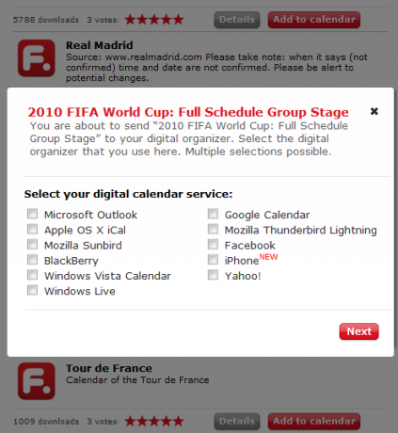
Task: Tick the Facebook checkbox
Action: click(x=213, y=245)
